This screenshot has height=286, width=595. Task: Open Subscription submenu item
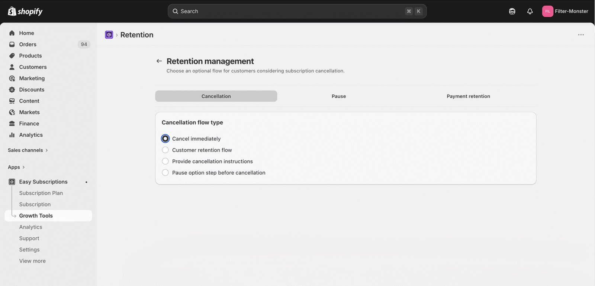pyautogui.click(x=35, y=204)
